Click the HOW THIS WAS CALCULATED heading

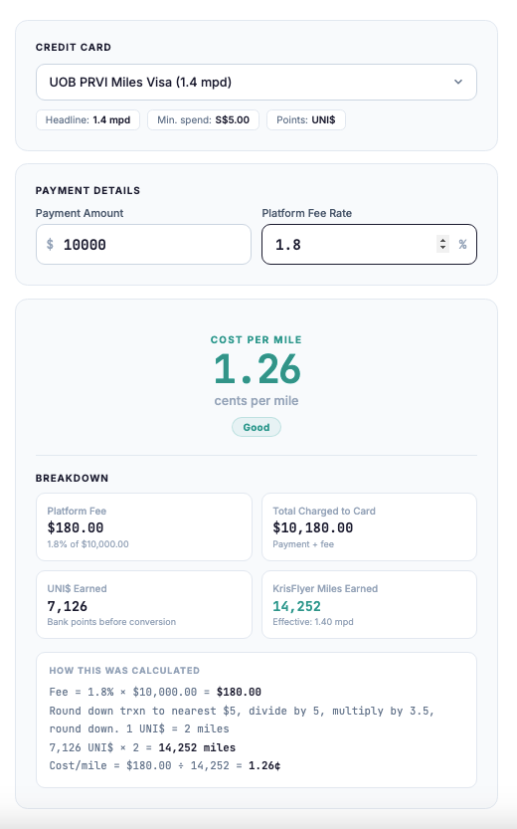coord(124,671)
